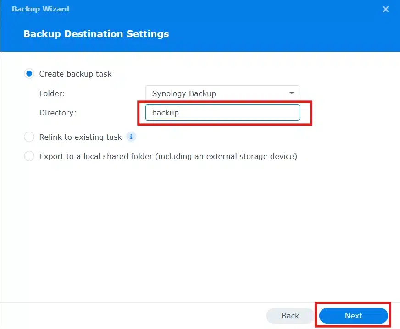400x329 pixels.
Task: Place cursor in the backup directory box
Action: (222, 112)
